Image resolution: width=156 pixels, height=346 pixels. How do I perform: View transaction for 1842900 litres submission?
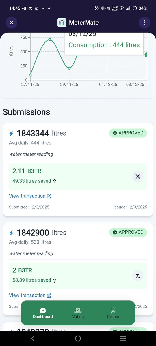(30, 295)
